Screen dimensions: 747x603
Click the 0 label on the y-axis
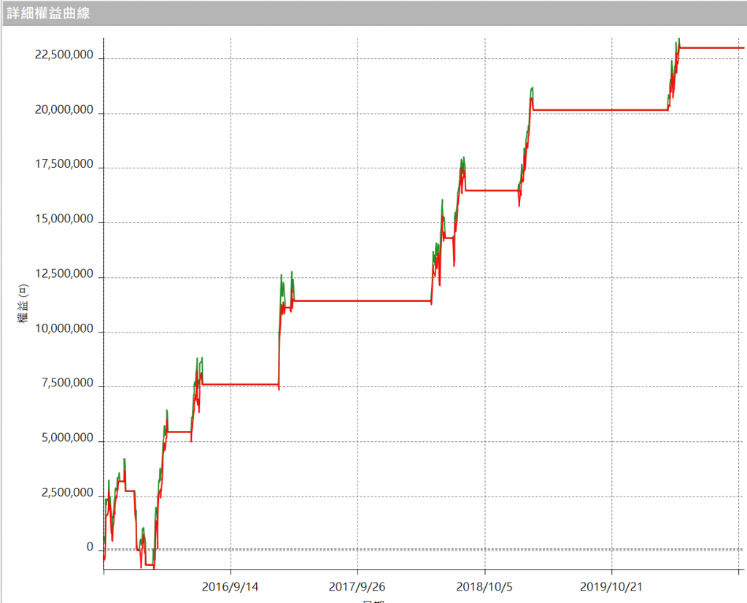(90, 548)
